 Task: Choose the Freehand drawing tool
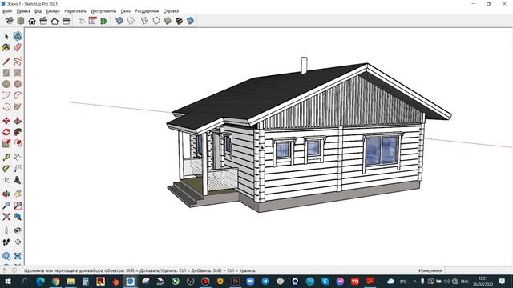pyautogui.click(x=18, y=62)
